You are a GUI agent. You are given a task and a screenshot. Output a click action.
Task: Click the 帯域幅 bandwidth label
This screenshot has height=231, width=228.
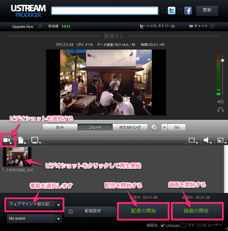point(53,27)
